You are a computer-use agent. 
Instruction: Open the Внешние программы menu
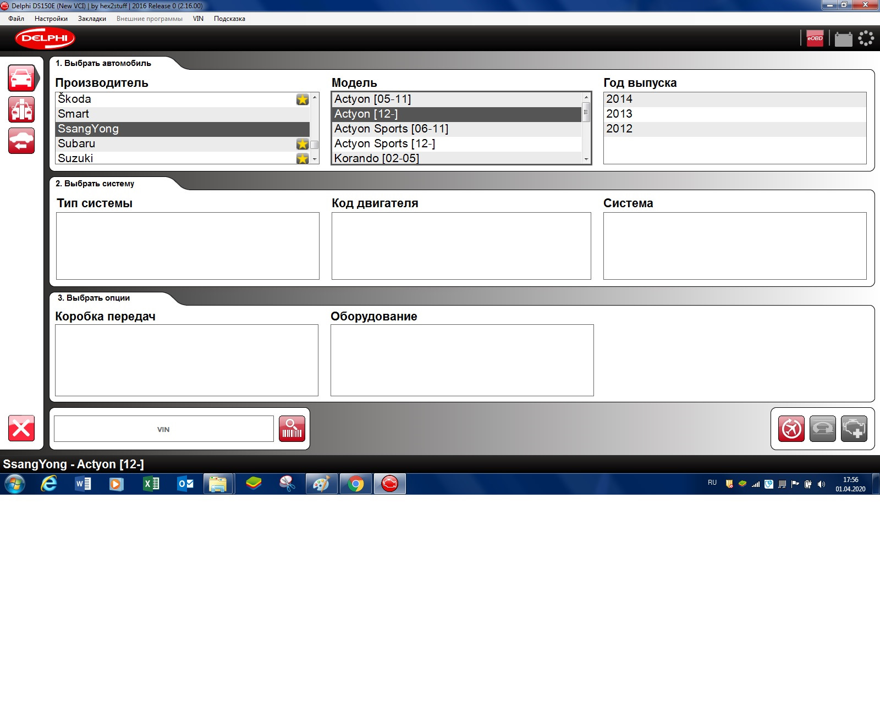[x=150, y=19]
